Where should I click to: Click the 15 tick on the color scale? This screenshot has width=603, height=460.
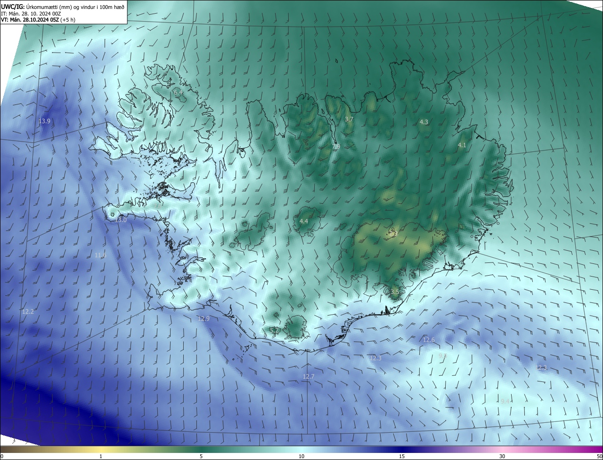402,456
